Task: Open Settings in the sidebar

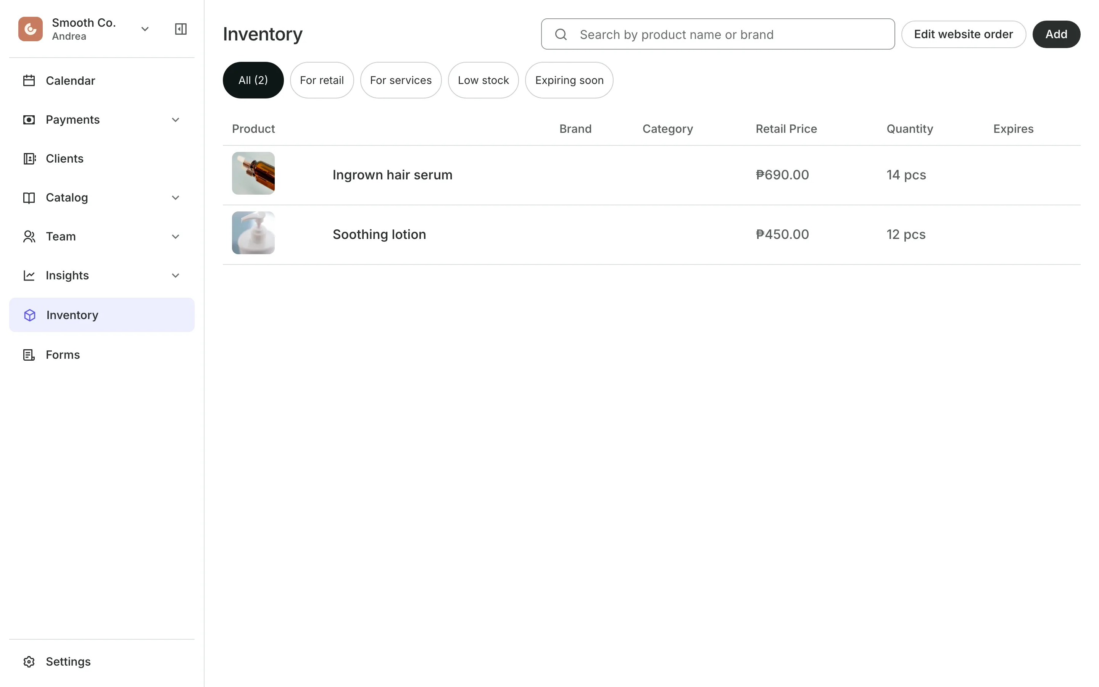Action: coord(102,662)
